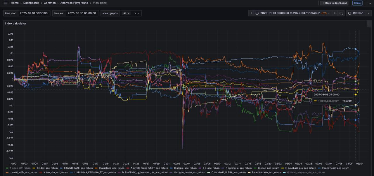The height and width of the screenshot is (176, 374).
Task: Remove the 'All' tag in show_graphs
Action: [128, 13]
